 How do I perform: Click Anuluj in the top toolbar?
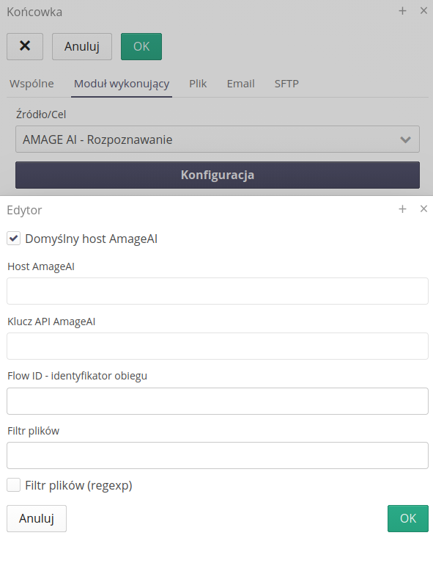click(82, 47)
